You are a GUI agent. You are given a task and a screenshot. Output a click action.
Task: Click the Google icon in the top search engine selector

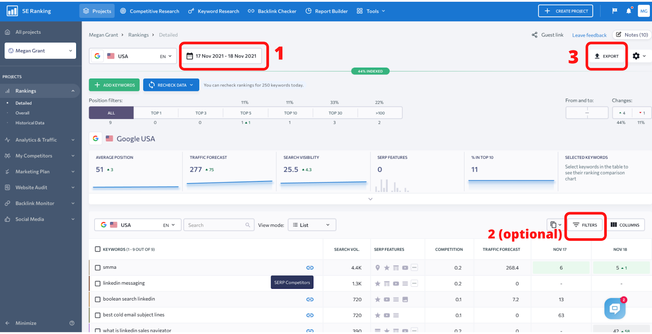point(97,56)
